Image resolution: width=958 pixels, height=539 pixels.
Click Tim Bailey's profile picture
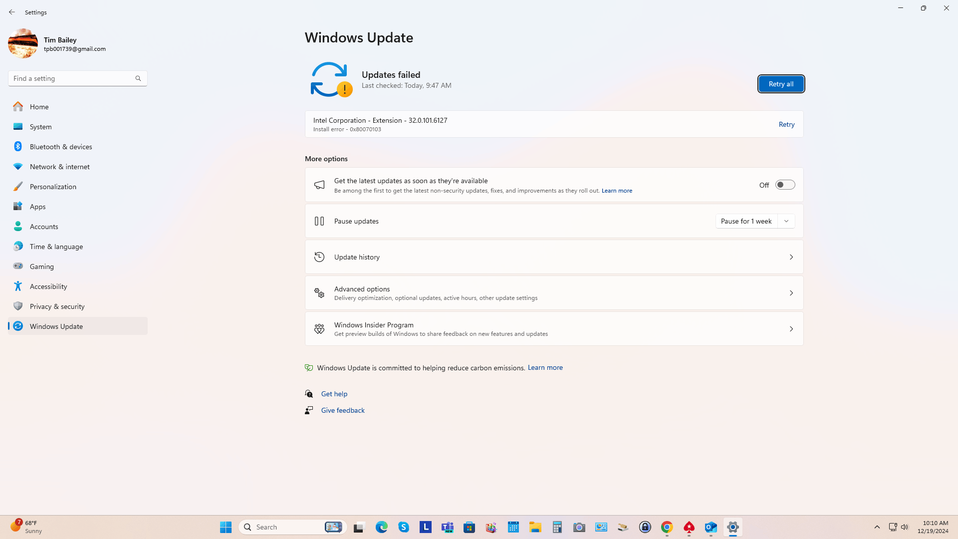pyautogui.click(x=23, y=43)
